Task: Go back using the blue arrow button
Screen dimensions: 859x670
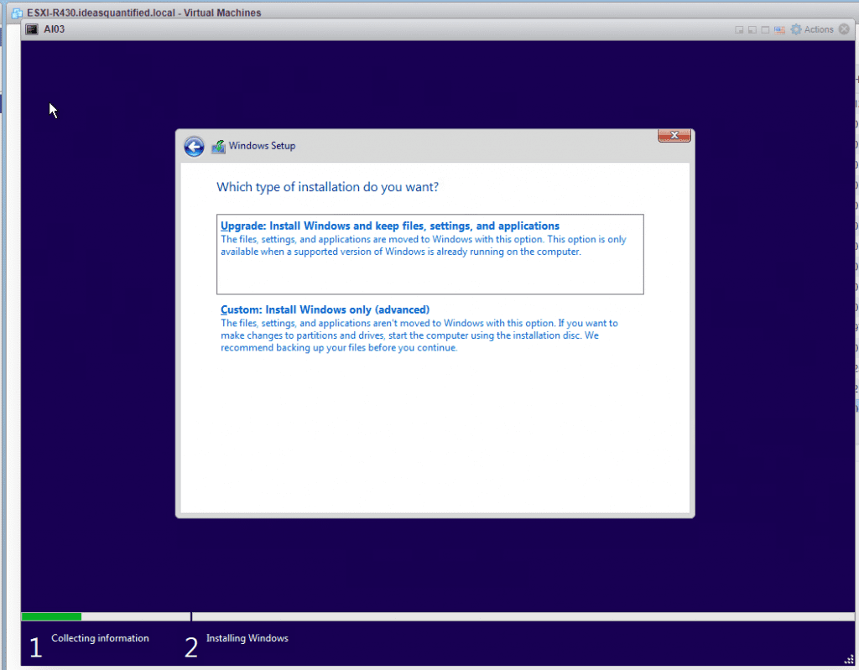Action: (x=194, y=146)
